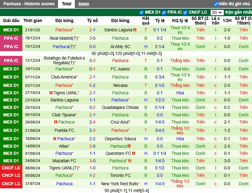Viewport: 252px width, 193px height.
Task: Click the CNCF LC label dated 31/07/24
Action: point(11,184)
